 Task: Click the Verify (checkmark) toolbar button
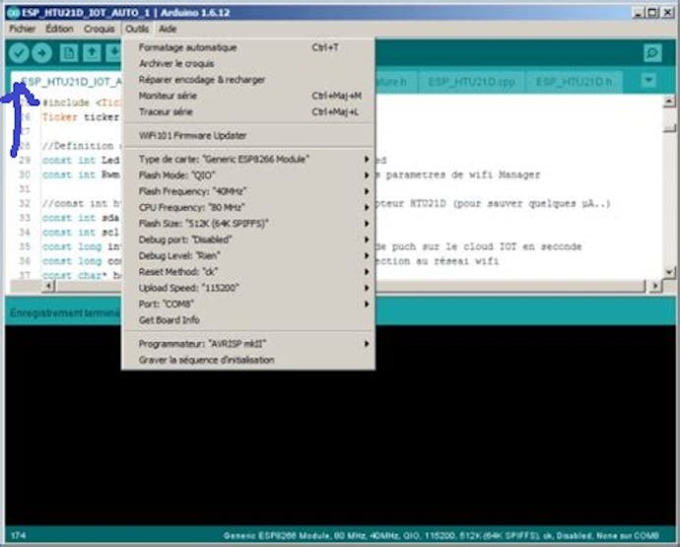19,53
